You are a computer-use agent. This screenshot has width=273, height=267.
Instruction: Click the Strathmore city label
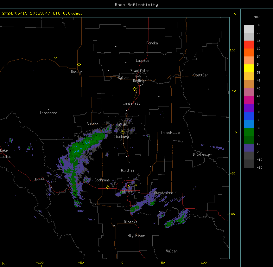coord(163,193)
